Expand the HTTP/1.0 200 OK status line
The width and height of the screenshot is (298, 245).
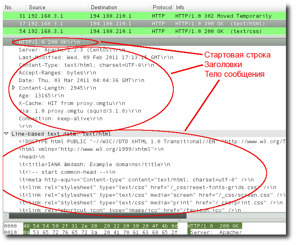[x=14, y=42]
